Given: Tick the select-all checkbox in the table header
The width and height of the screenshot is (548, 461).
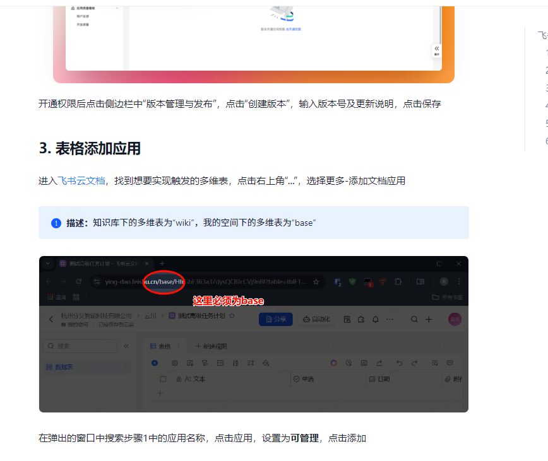Looking at the screenshot, I should (x=163, y=379).
